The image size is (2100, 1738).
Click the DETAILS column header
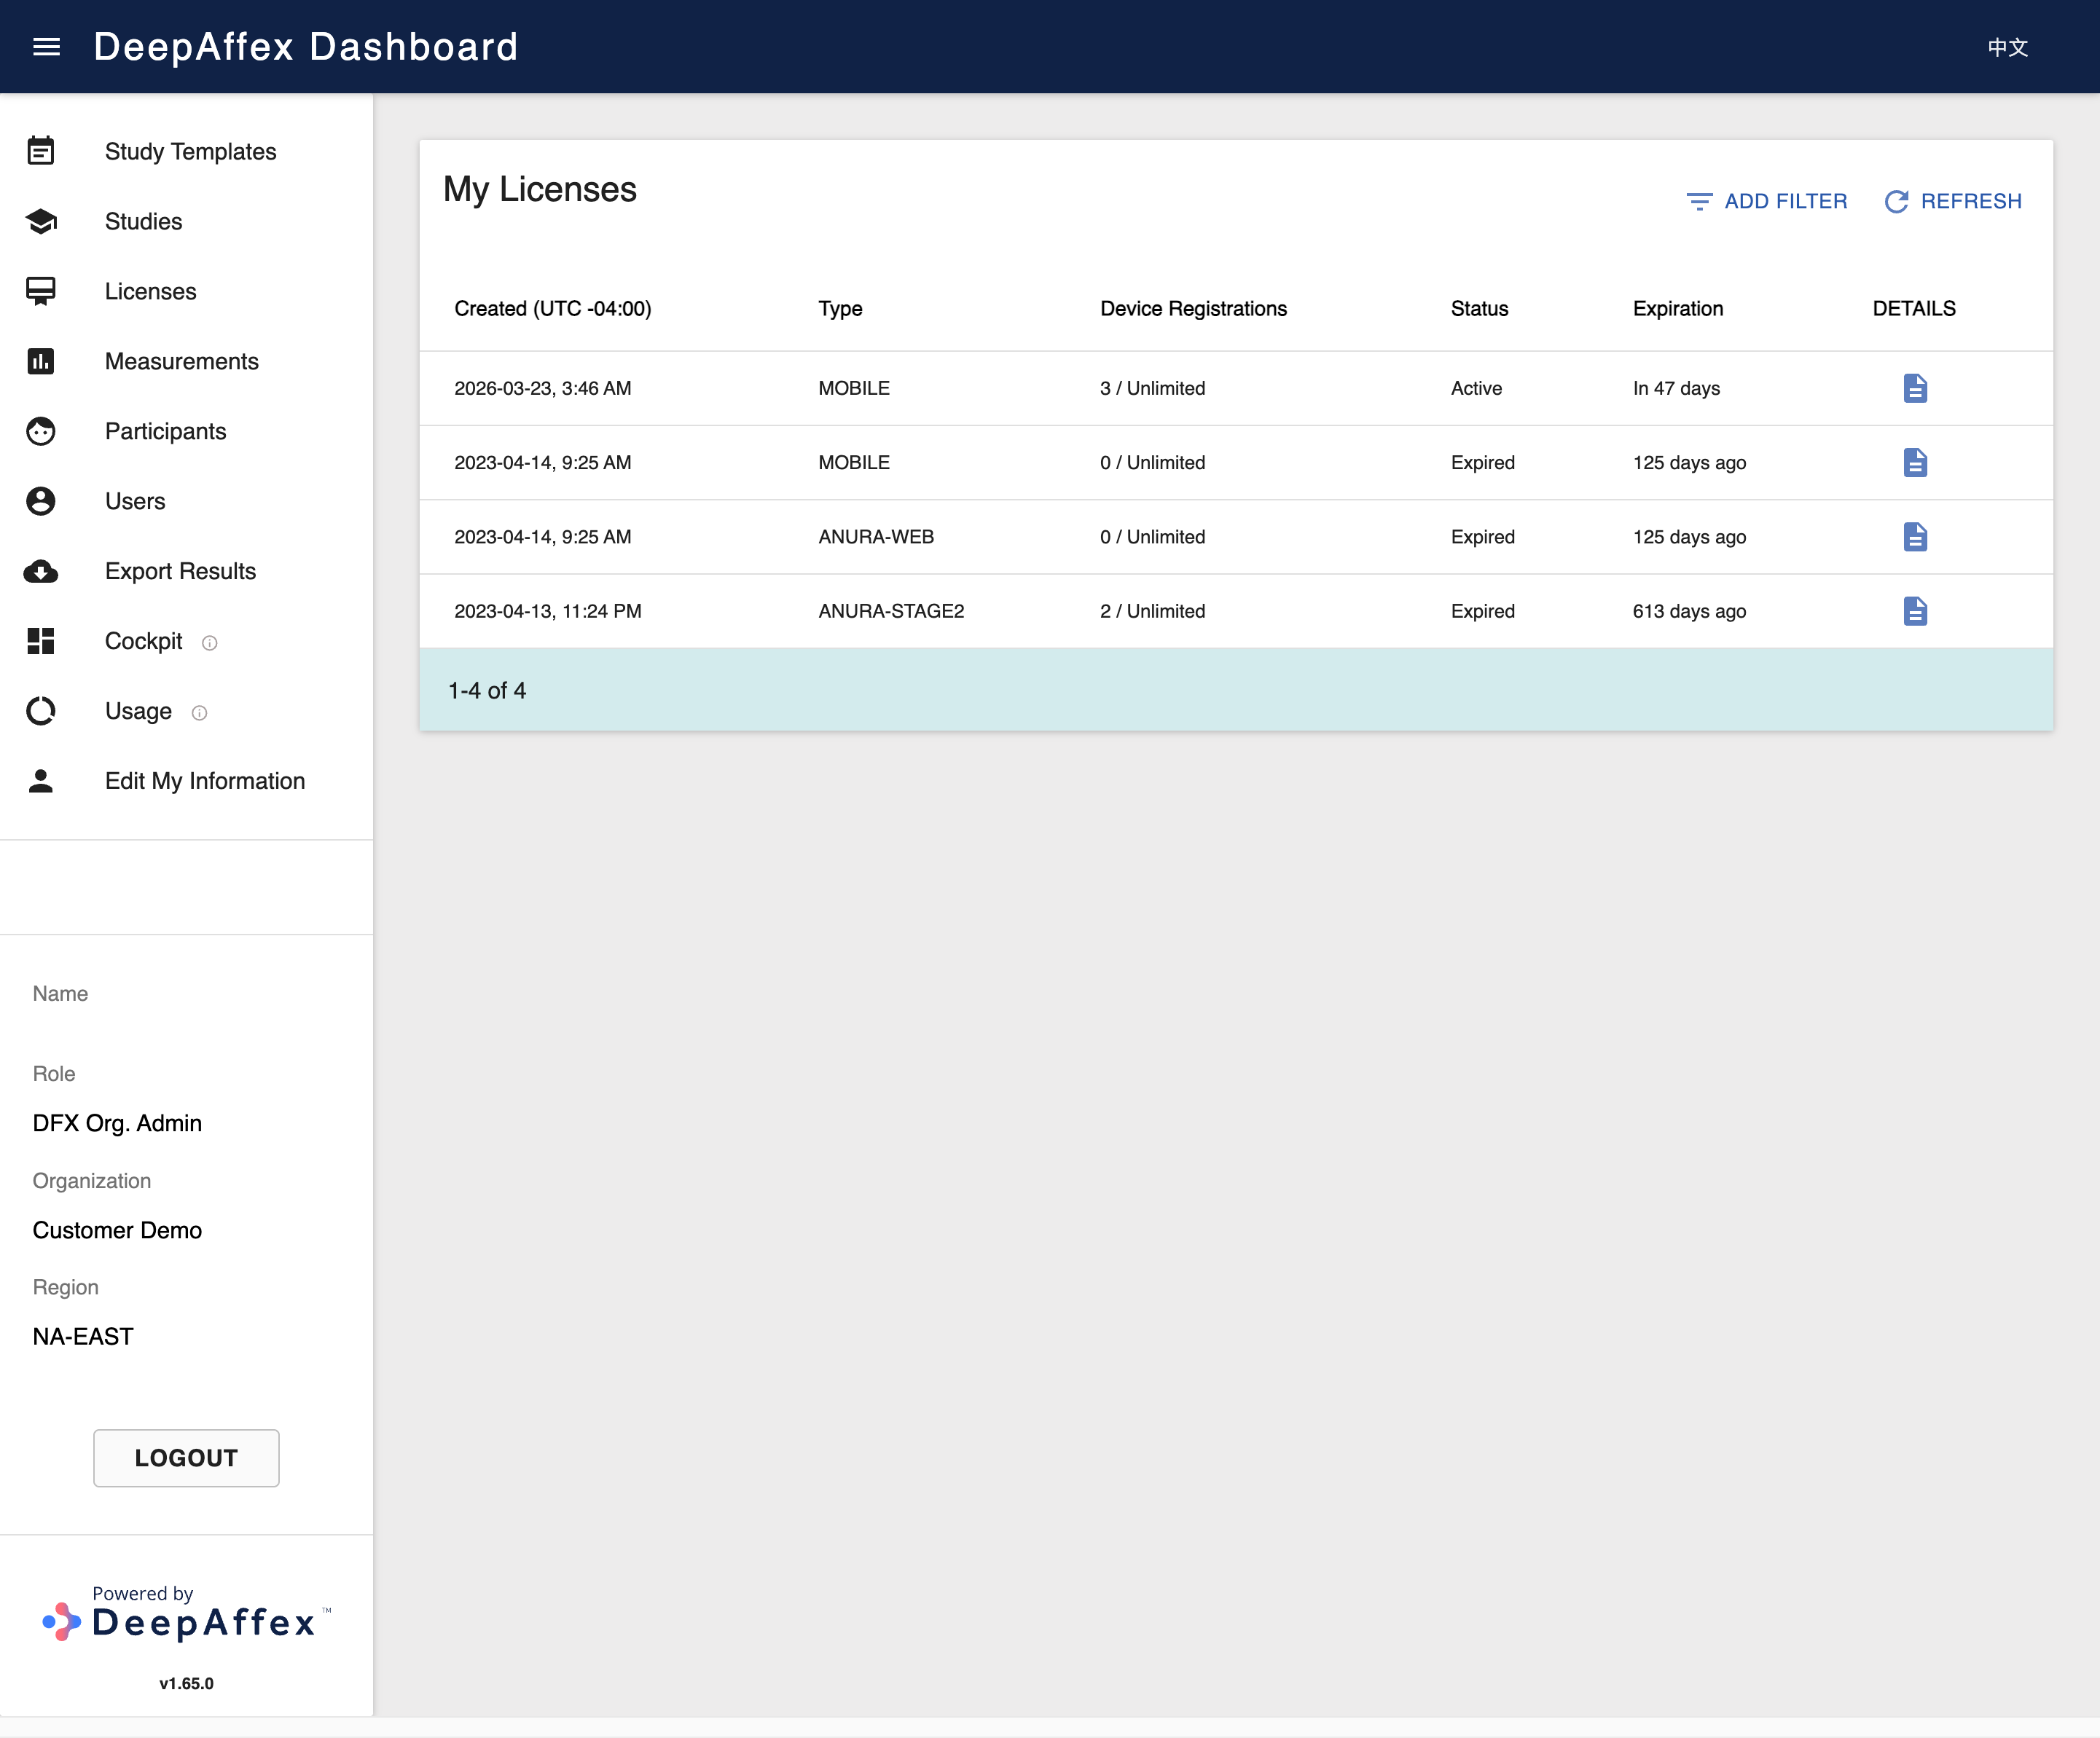(x=1914, y=309)
